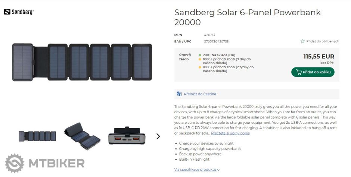Expand the "Viz specifikace produktu" section

(x=197, y=170)
